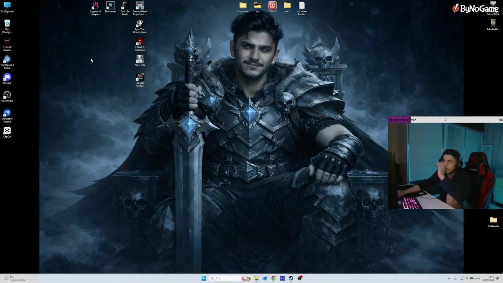Open the blue app next to File Explorer
This screenshot has height=283, width=503.
pyautogui.click(x=265, y=278)
